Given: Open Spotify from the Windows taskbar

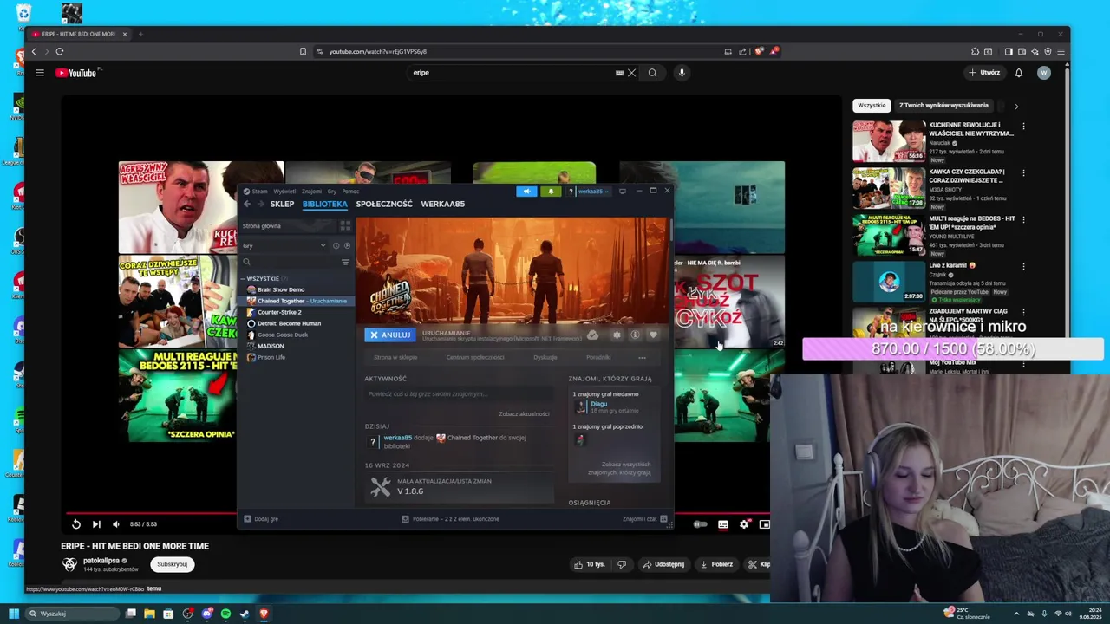Looking at the screenshot, I should 225,614.
